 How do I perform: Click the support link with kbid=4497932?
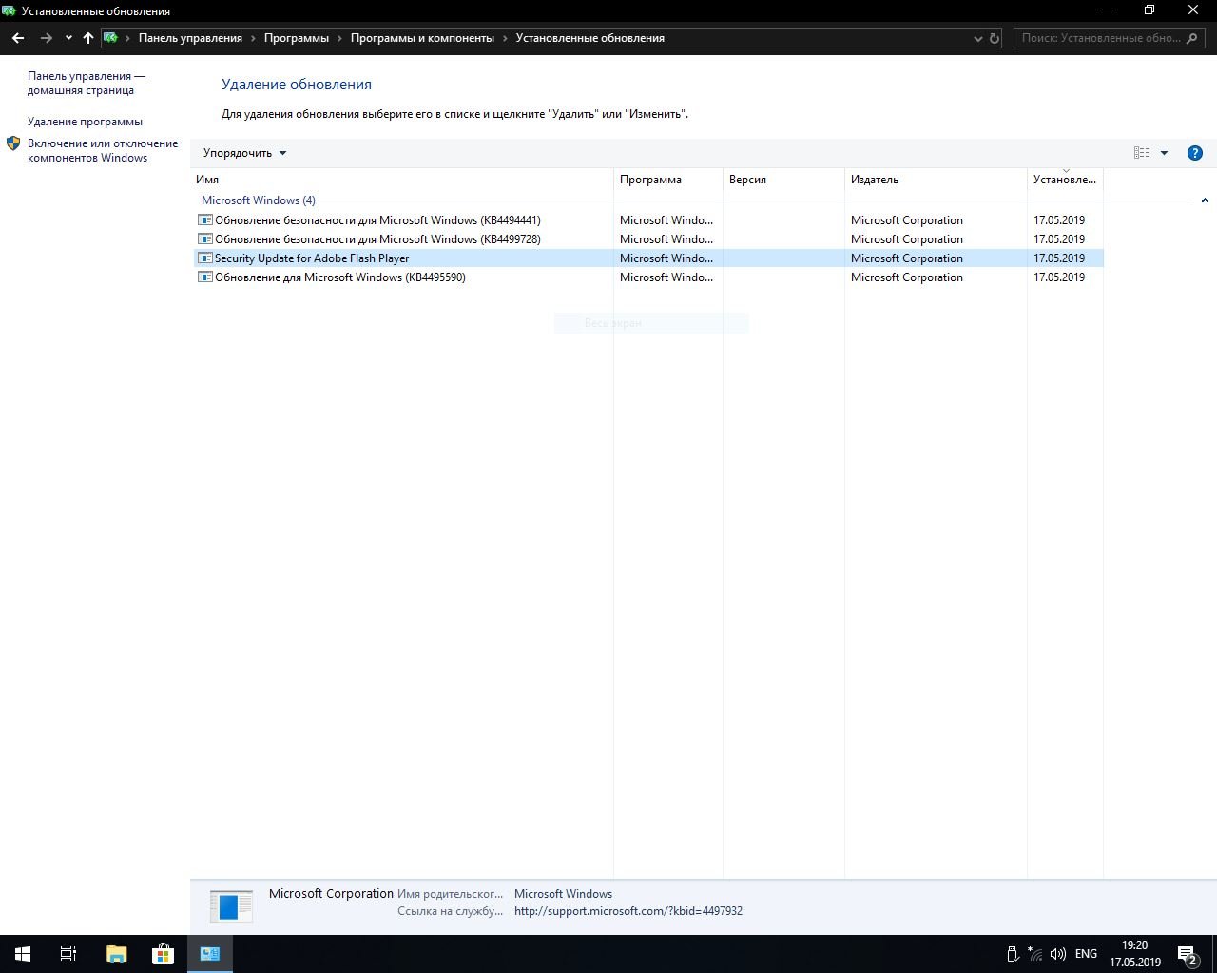tap(628, 911)
